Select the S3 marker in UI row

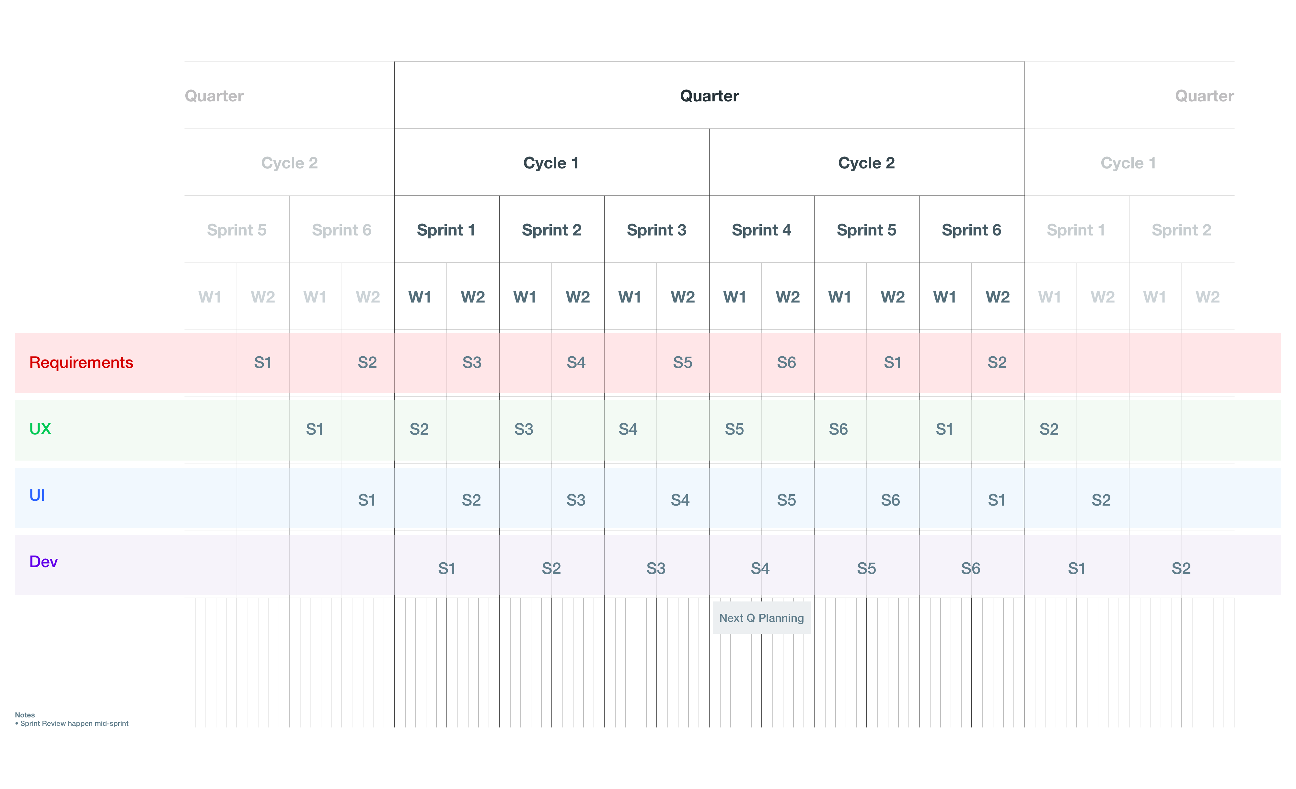576,500
